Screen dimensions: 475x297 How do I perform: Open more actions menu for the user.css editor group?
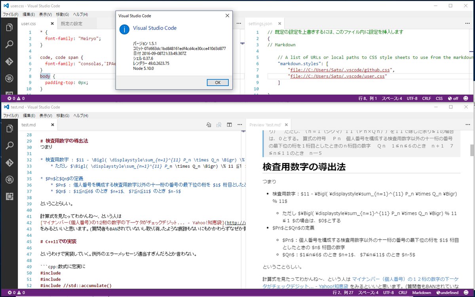tap(239, 23)
